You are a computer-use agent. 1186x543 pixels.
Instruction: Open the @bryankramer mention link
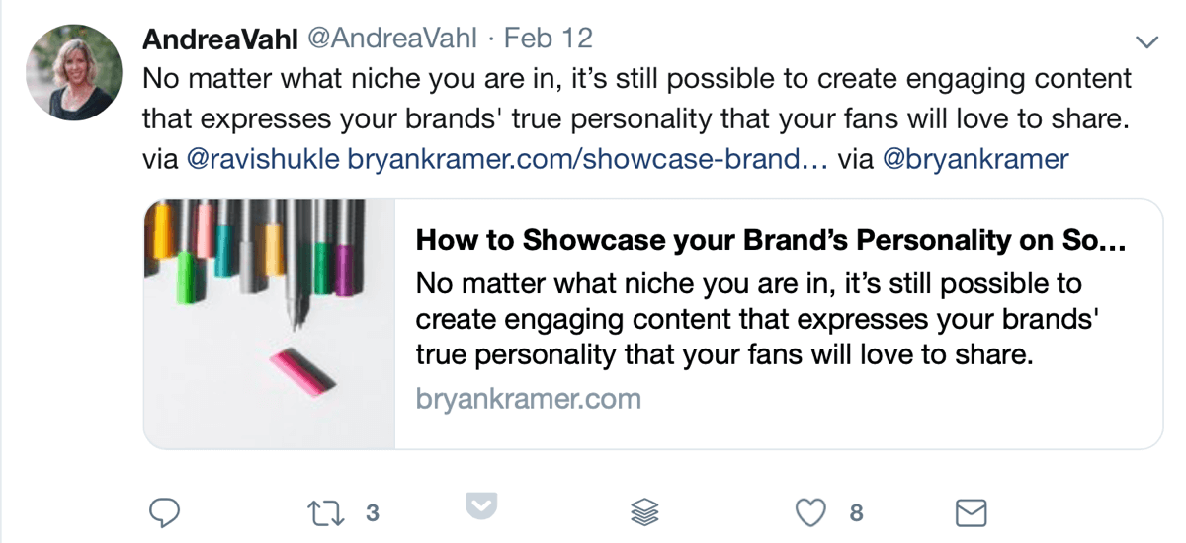click(975, 159)
